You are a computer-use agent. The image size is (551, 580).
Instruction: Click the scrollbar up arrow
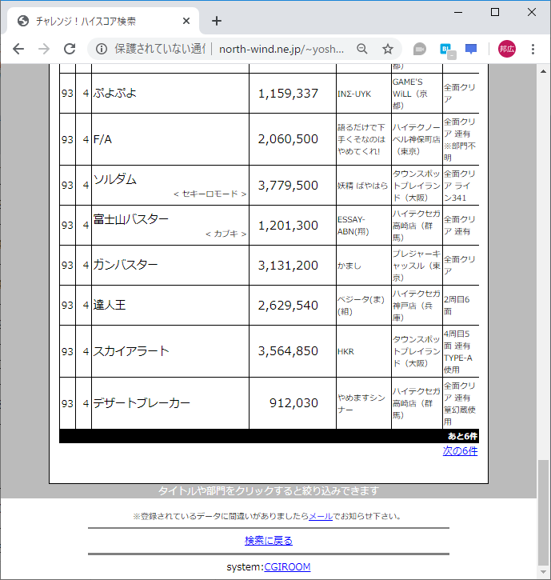543,71
